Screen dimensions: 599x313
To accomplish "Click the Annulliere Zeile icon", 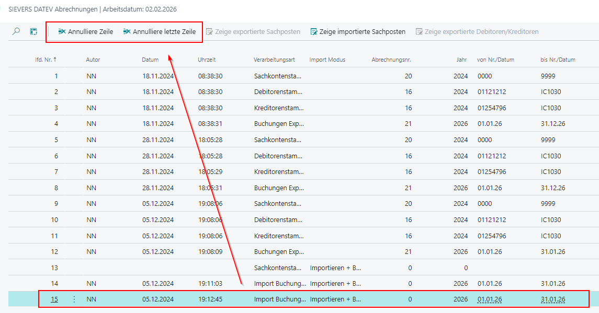I will coord(62,32).
